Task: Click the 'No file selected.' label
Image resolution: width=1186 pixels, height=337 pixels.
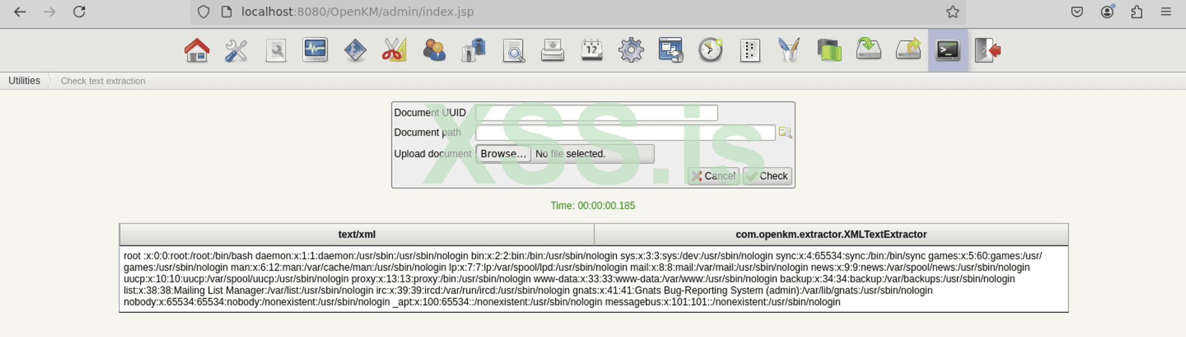Action: (x=570, y=154)
